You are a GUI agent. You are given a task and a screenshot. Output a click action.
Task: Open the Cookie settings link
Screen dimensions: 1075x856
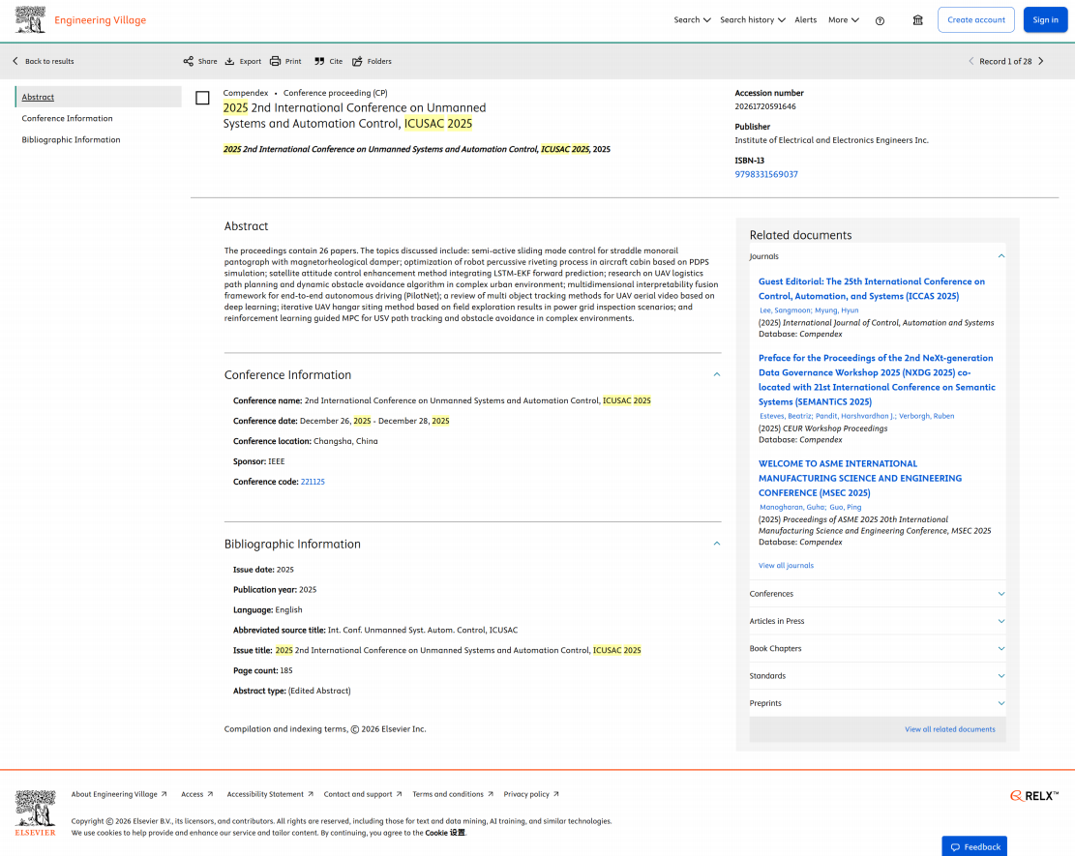tap(445, 833)
